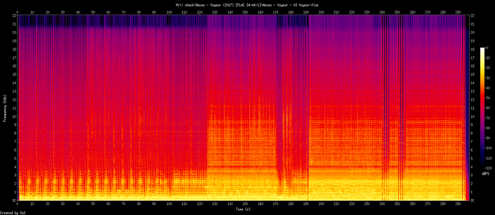Click the 'Time (s)' axis label

[x=244, y=209]
